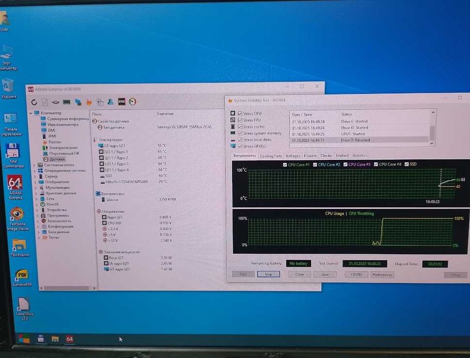Click the Clear button in stability test

pyautogui.click(x=300, y=275)
